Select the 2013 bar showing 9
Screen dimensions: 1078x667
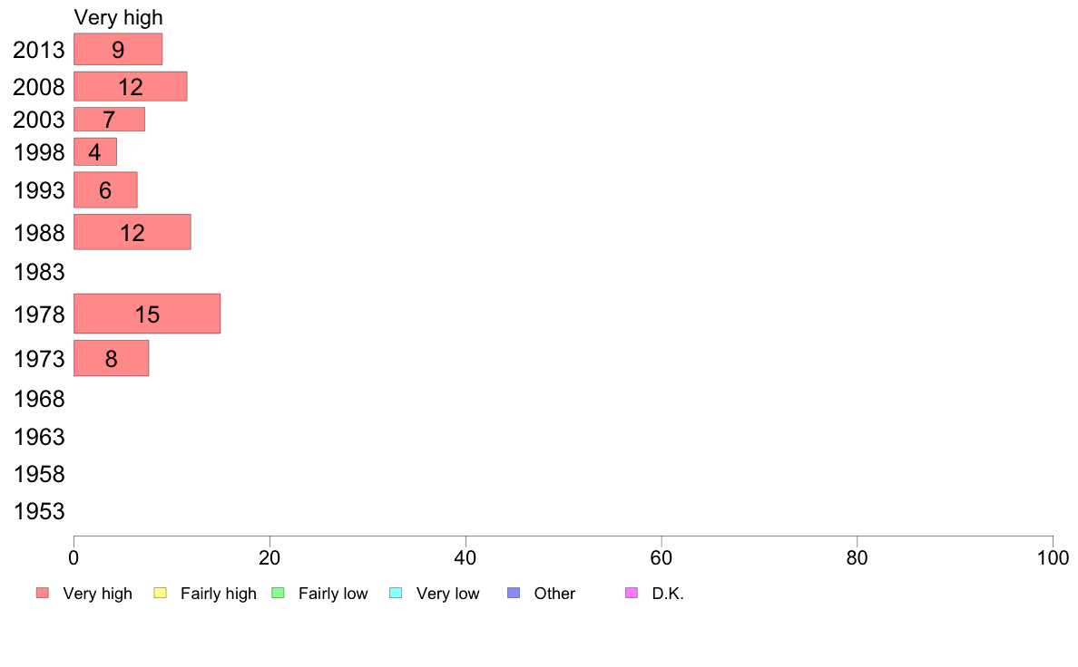point(118,50)
